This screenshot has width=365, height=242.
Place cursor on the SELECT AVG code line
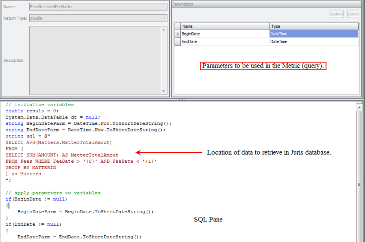point(59,143)
